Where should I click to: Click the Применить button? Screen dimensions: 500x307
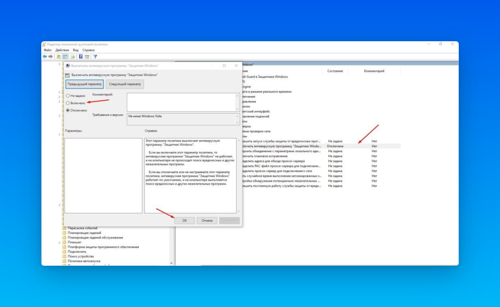point(230,220)
